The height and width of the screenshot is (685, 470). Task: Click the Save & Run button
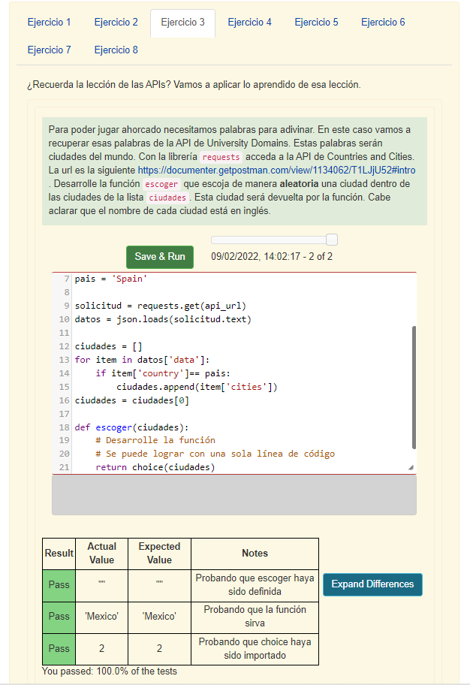160,257
